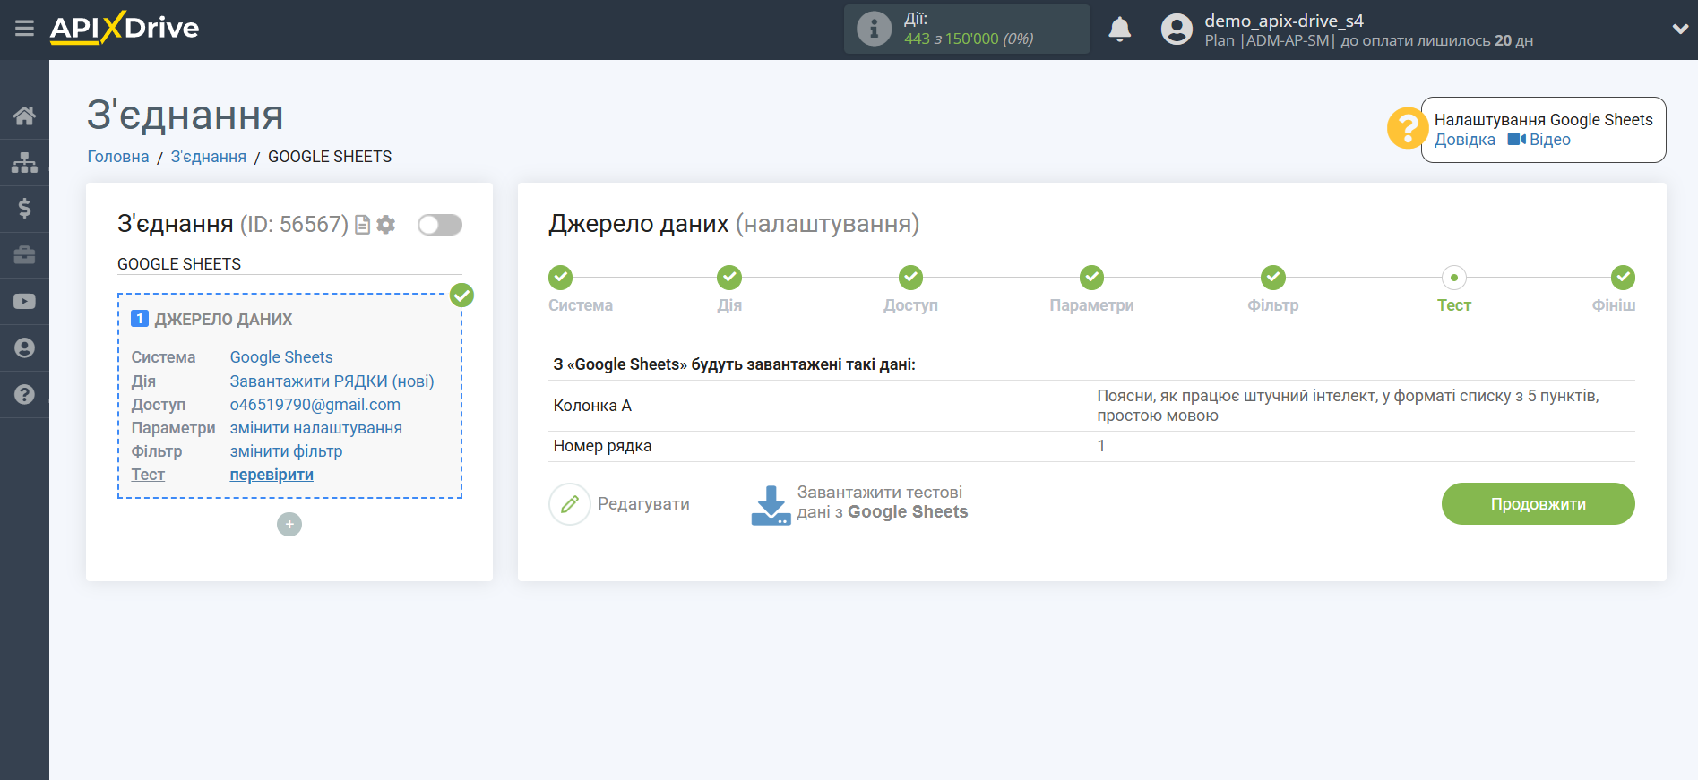
Task: Go to the Параметри step
Action: click(x=1091, y=279)
